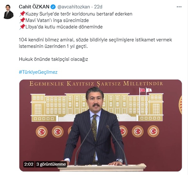
Task: Click the 'Hukuk önünde takipçisi olacağız' line
Action: (53, 59)
